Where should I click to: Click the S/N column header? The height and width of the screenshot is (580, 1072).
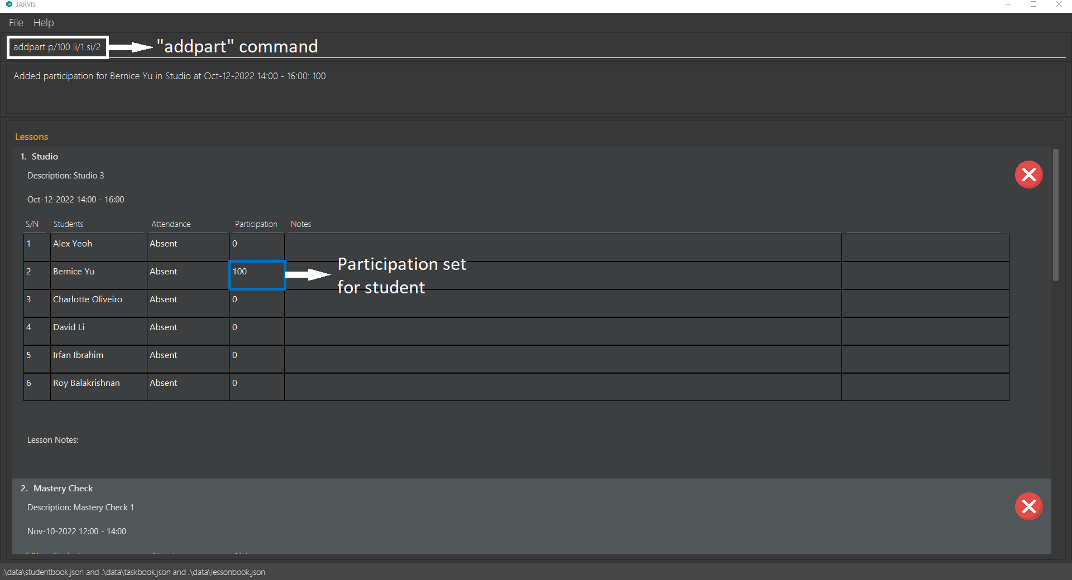32,224
